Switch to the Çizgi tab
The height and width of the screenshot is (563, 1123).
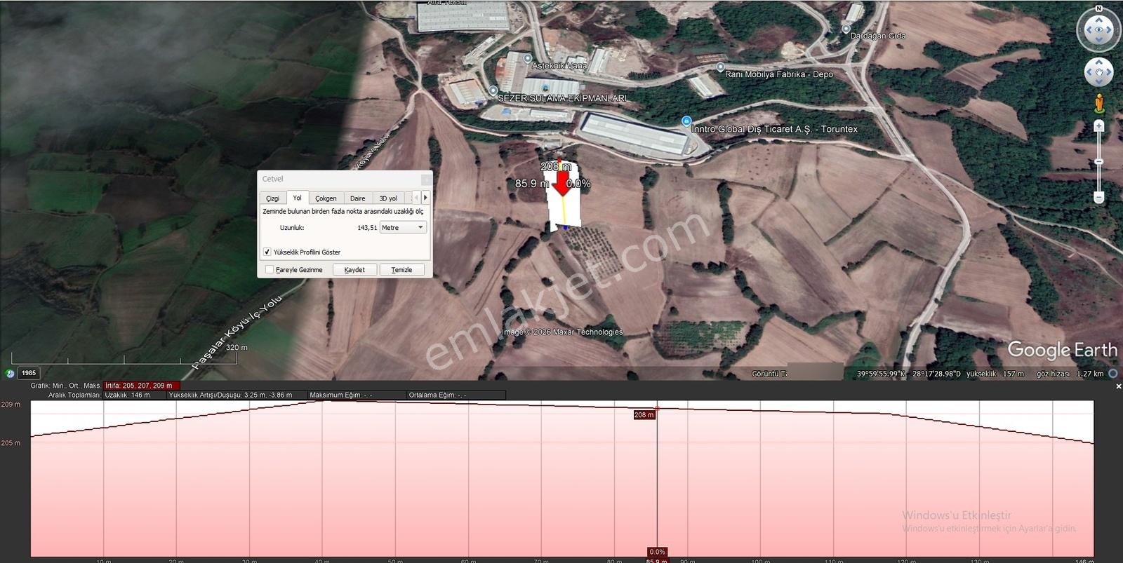click(272, 198)
